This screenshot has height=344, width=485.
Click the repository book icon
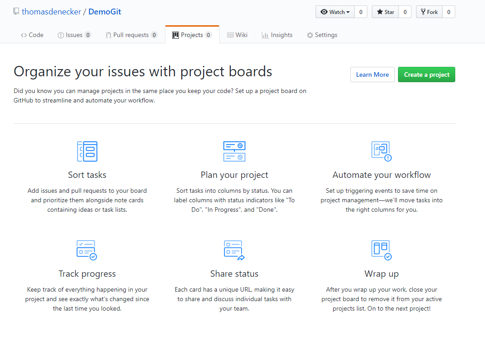point(16,11)
